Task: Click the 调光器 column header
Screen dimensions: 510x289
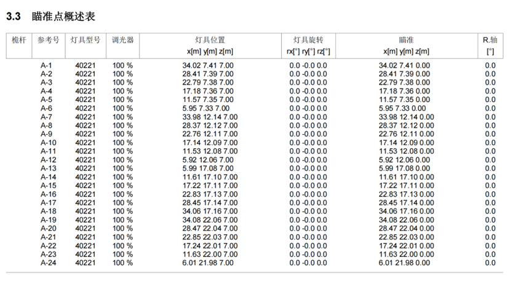Action: (x=122, y=41)
